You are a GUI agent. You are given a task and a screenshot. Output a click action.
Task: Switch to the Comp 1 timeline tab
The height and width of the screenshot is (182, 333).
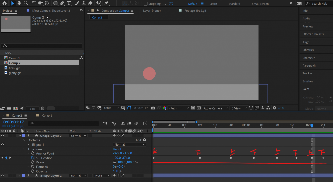[x=47, y=116]
